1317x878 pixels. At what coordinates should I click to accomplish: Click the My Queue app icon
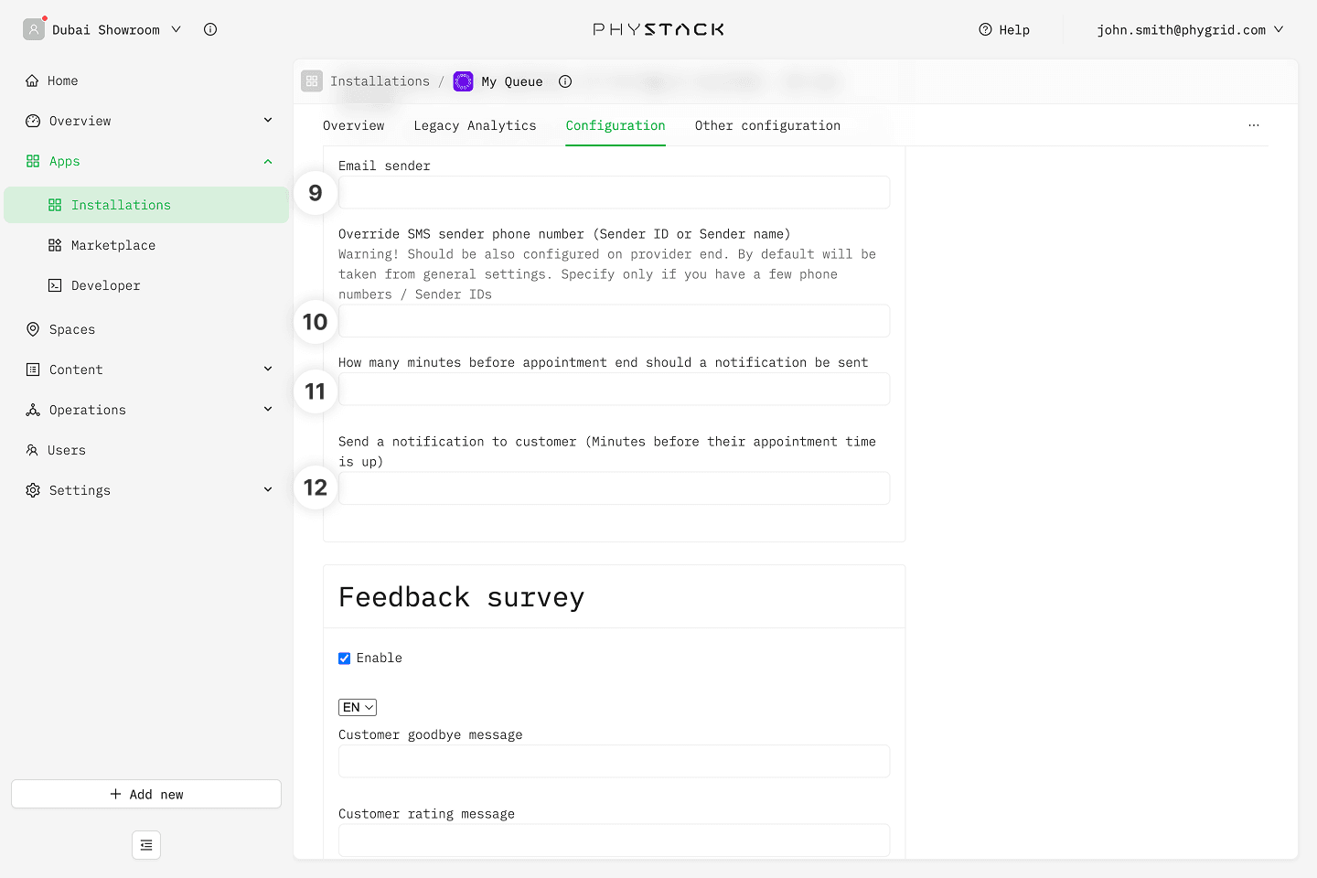tap(464, 81)
